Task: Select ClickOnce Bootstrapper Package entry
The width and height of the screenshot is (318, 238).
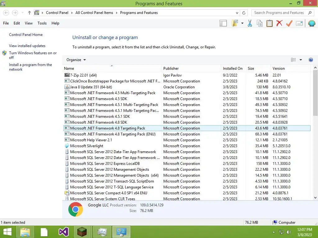Action: [x=187, y=81]
